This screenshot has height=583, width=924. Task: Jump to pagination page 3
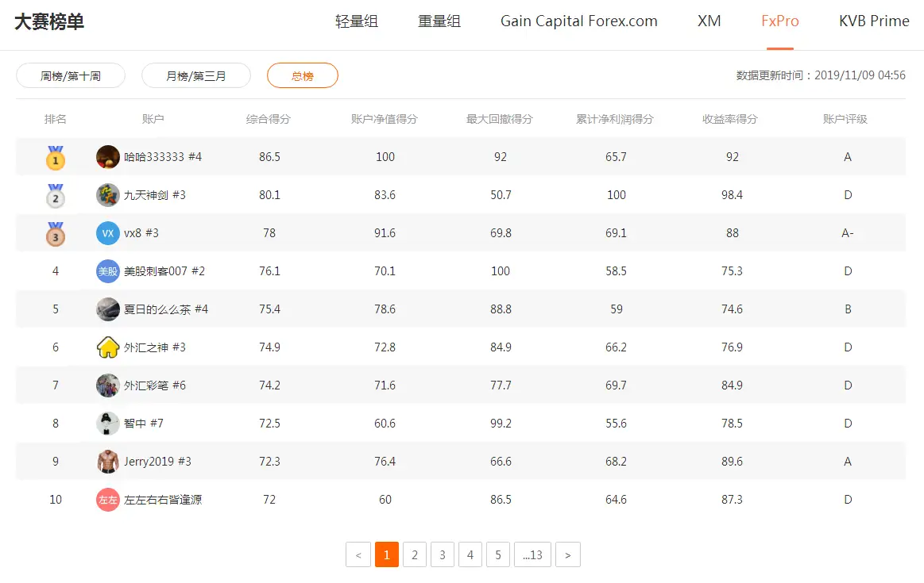(443, 554)
